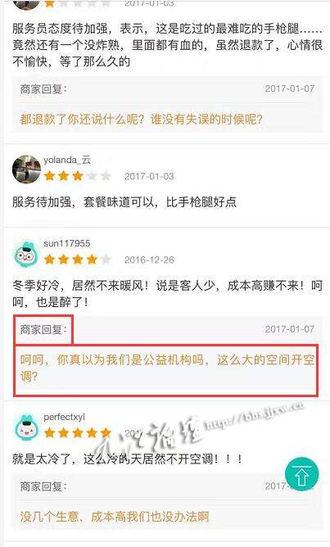Select the review about 手枪腿 not fried through
Image resolution: width=330 pixels, height=547 pixels.
point(167,45)
